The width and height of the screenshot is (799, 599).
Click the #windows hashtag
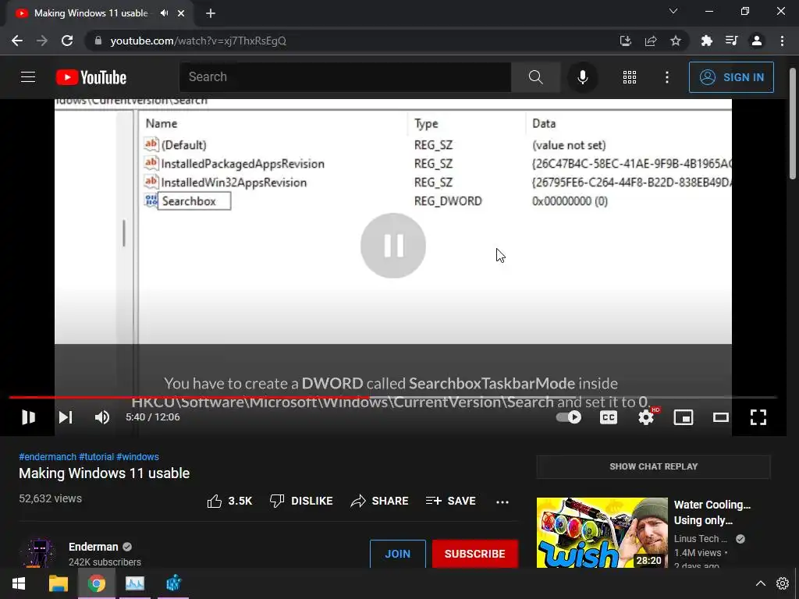[137, 457]
